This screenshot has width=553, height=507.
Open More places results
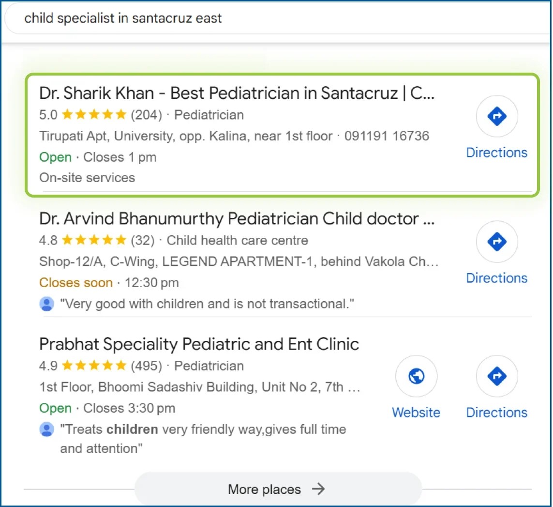(265, 490)
